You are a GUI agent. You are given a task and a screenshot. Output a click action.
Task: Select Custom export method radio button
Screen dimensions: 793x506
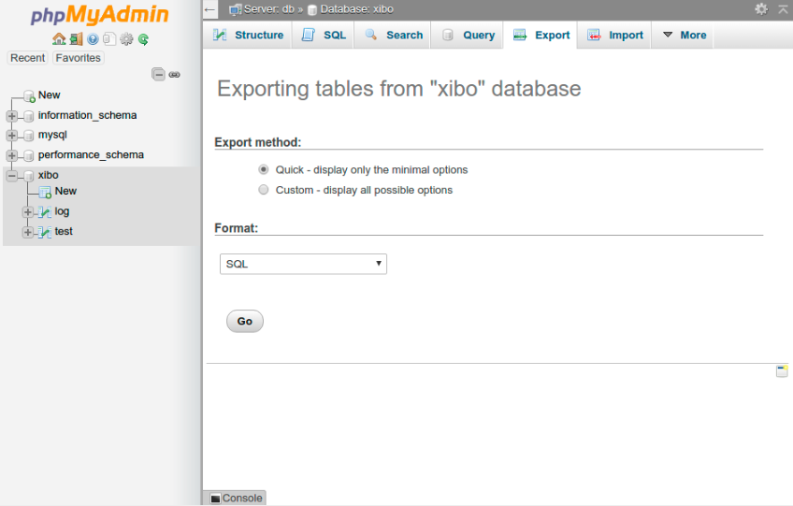(263, 190)
